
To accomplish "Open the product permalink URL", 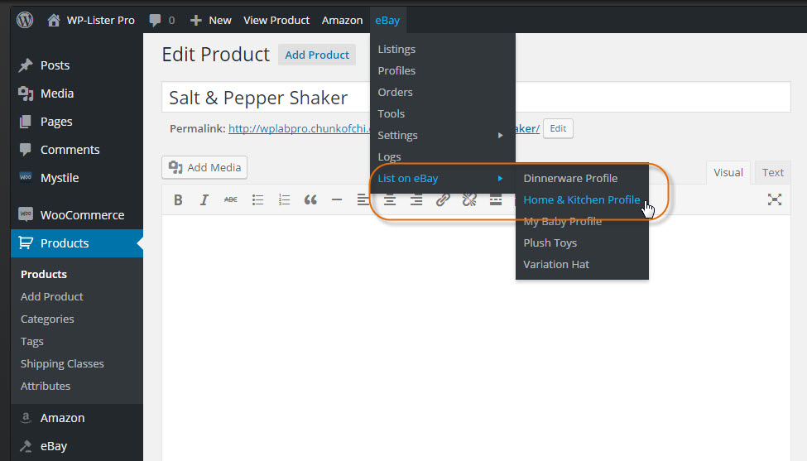I will tap(299, 128).
